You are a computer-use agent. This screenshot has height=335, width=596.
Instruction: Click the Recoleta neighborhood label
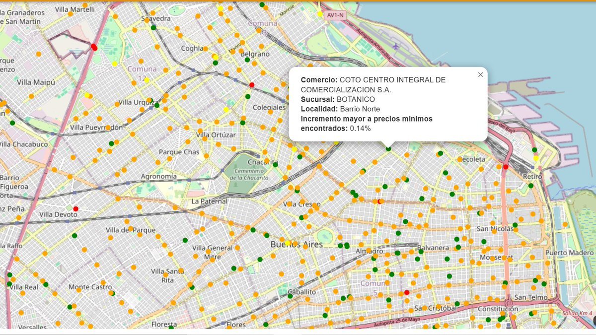471,159
